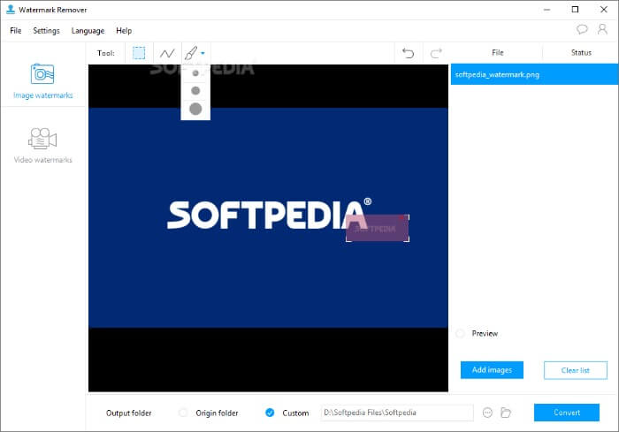Click the Add images button
Image resolution: width=619 pixels, height=432 pixels.
492,370
